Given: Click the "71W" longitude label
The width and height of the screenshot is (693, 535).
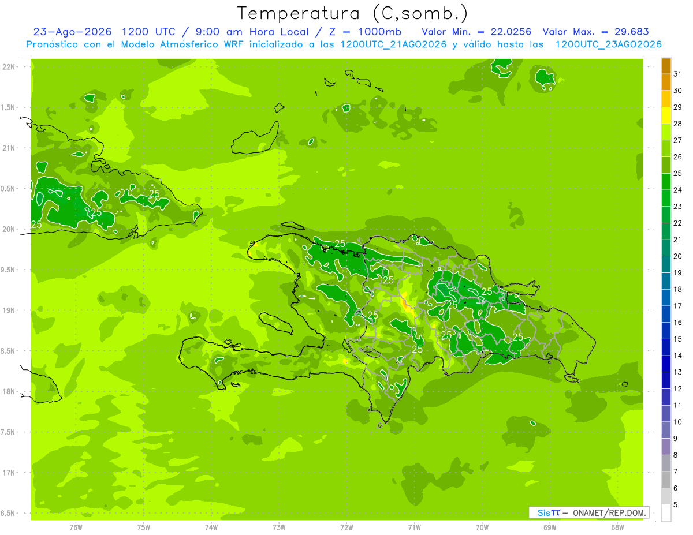Looking at the screenshot, I should pos(414,527).
